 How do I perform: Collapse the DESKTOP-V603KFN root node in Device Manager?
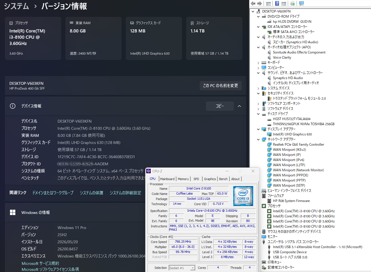[x=253, y=11]
